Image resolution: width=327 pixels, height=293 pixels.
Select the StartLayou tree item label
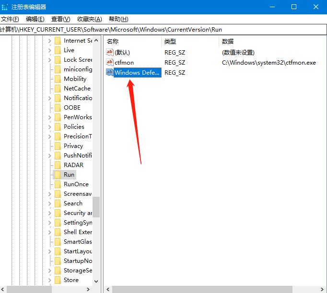click(78, 251)
